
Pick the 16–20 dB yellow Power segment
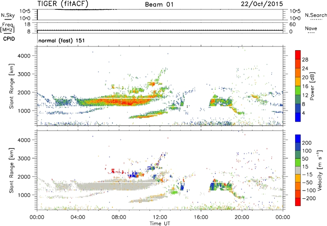[298, 81]
